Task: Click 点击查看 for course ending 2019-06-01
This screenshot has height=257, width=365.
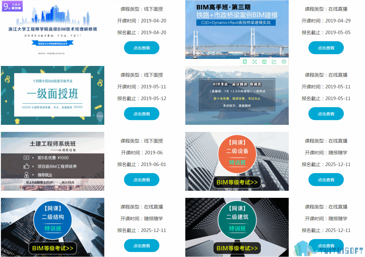Action: pos(142,180)
